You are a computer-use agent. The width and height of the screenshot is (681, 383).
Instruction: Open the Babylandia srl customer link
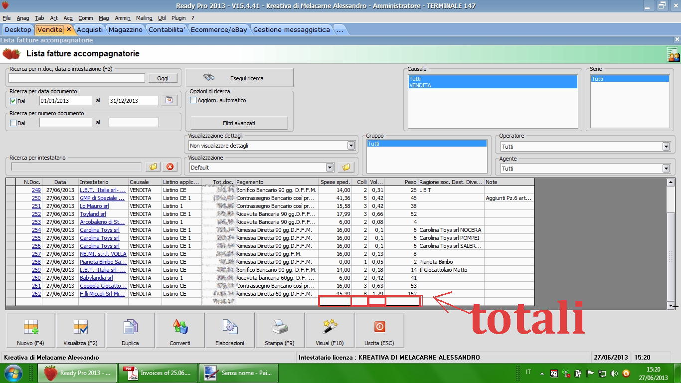(x=97, y=278)
